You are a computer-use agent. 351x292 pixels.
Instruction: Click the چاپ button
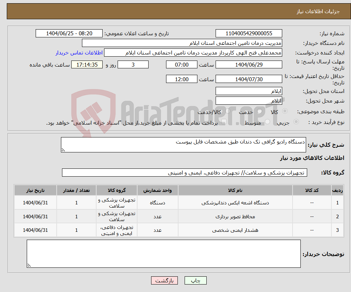pyautogui.click(x=195, y=280)
